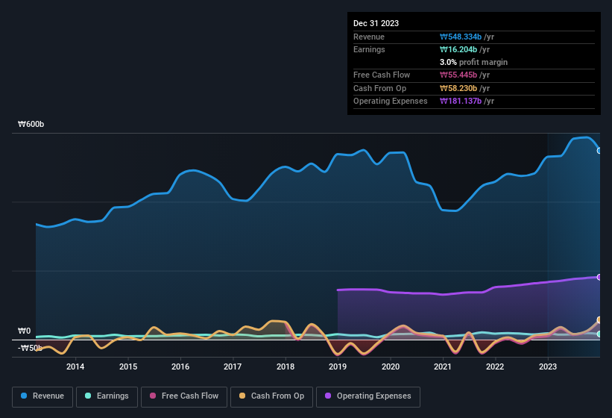This screenshot has height=418, width=612.
Task: Click the 2018 x-axis label
Action: point(286,366)
